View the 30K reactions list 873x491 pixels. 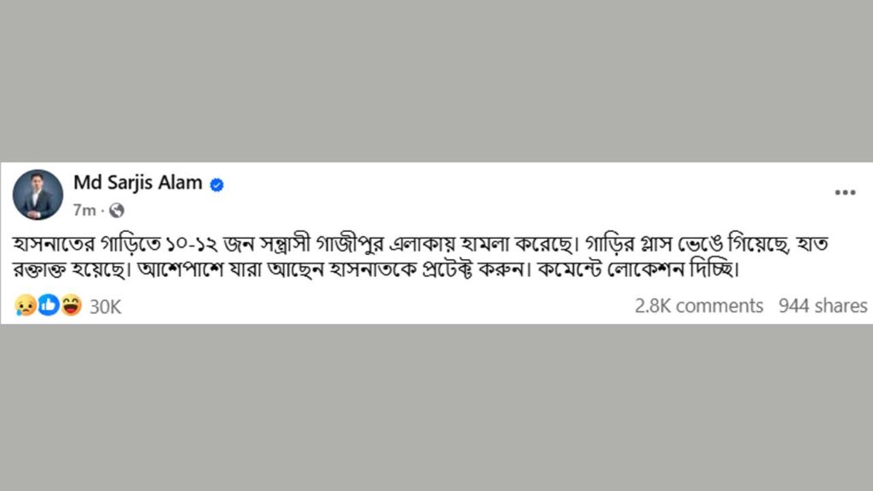[x=105, y=306]
